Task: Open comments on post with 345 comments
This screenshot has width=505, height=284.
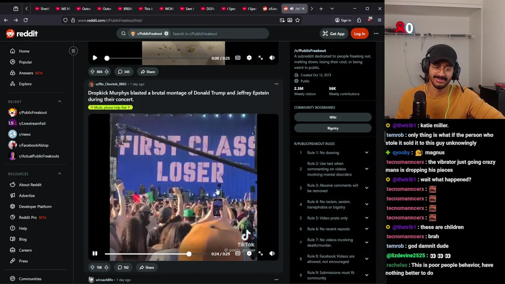Action: [x=124, y=72]
